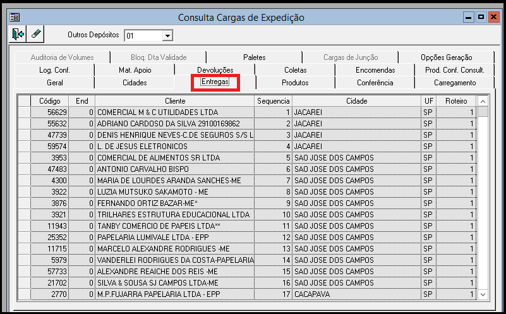Open the Coletas tab
This screenshot has height=314, width=506.
coord(295,70)
